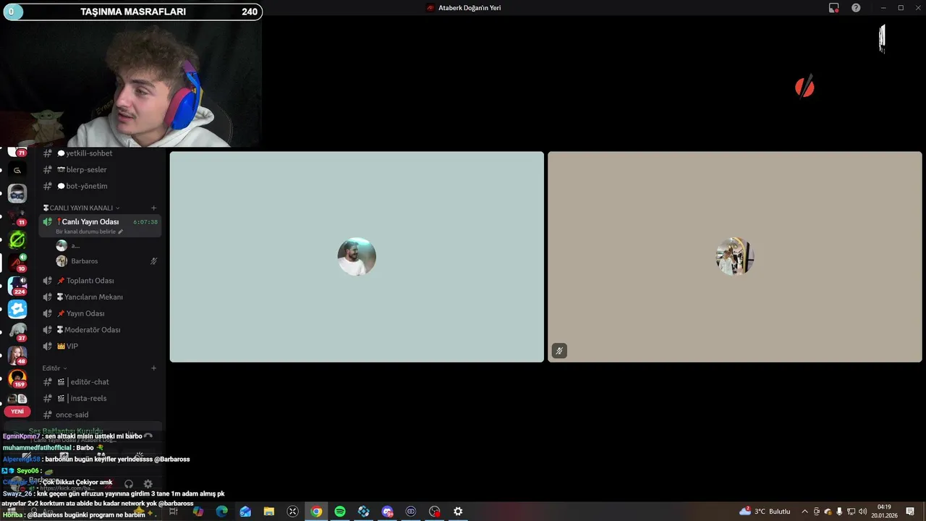926x521 pixels.
Task: Open the blue masked avatar server icon
Action: click(17, 193)
